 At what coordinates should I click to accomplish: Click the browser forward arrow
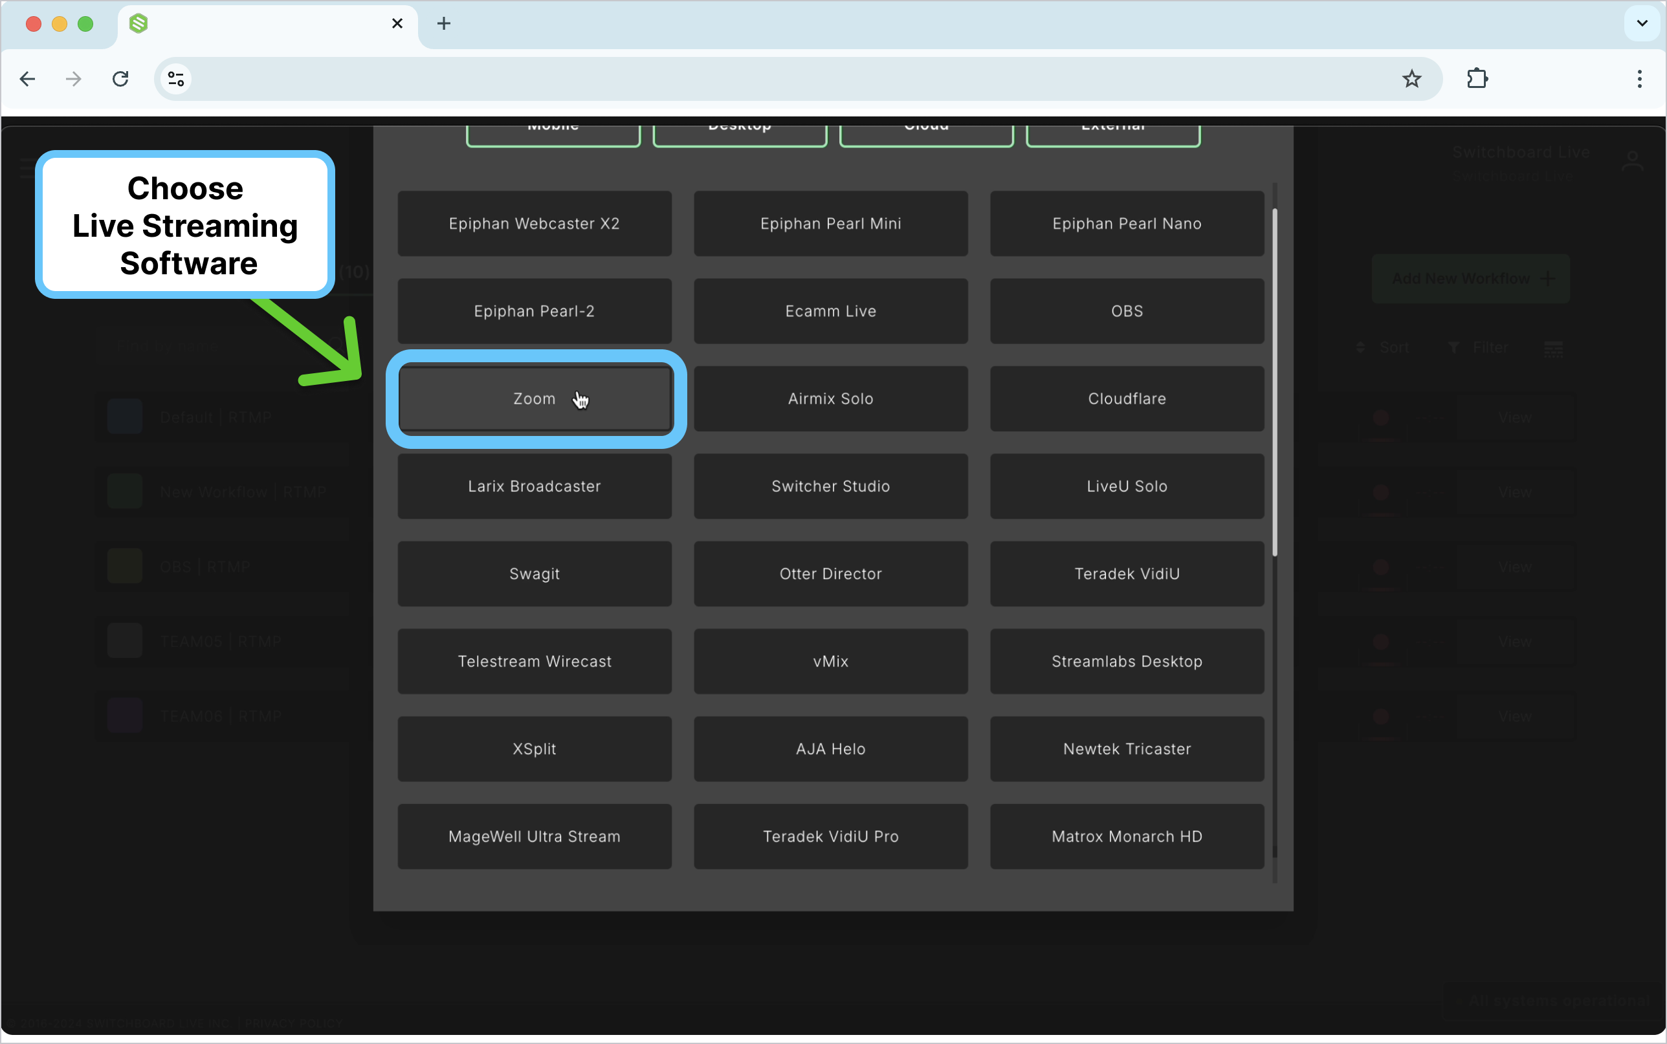click(x=73, y=79)
